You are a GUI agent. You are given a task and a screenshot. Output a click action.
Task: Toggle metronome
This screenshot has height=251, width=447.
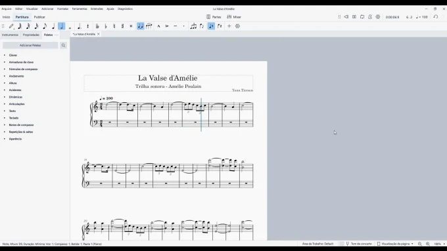pyautogui.click(x=370, y=17)
